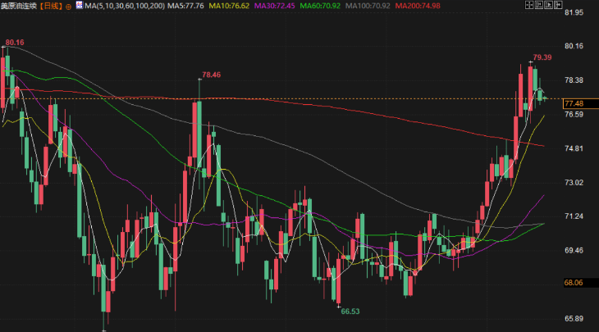The width and height of the screenshot is (599, 332).
Task: Click the 65.89 price axis label
Action: point(574,318)
